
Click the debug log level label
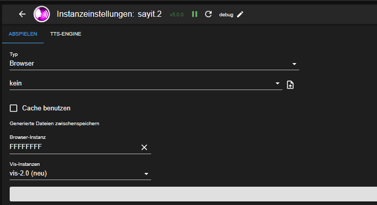point(226,15)
